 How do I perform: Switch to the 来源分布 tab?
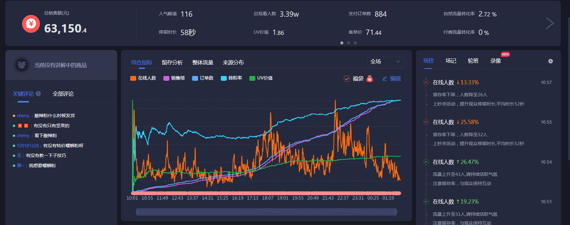[233, 62]
